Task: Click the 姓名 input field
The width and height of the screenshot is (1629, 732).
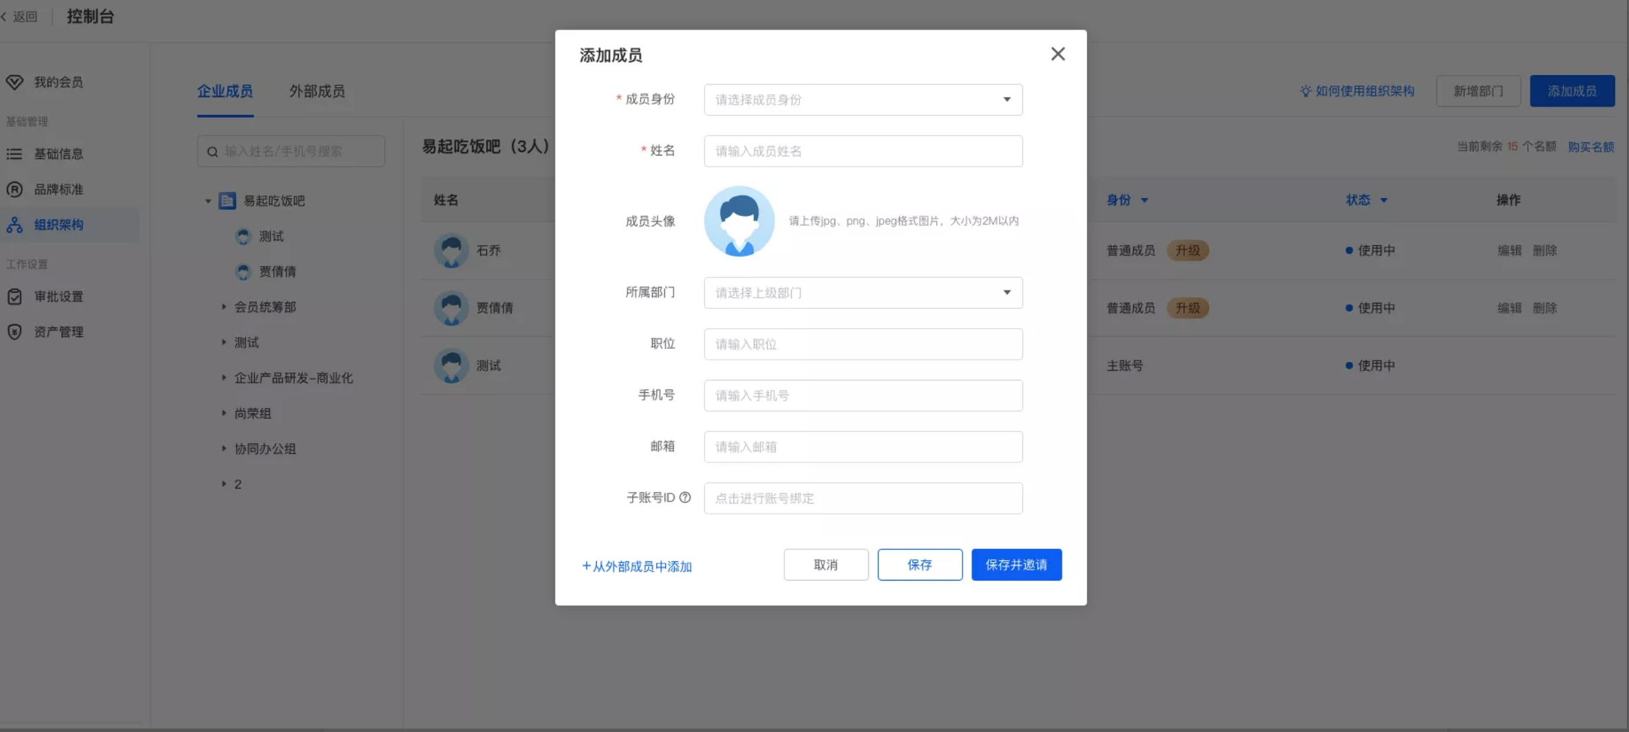Action: [x=863, y=151]
